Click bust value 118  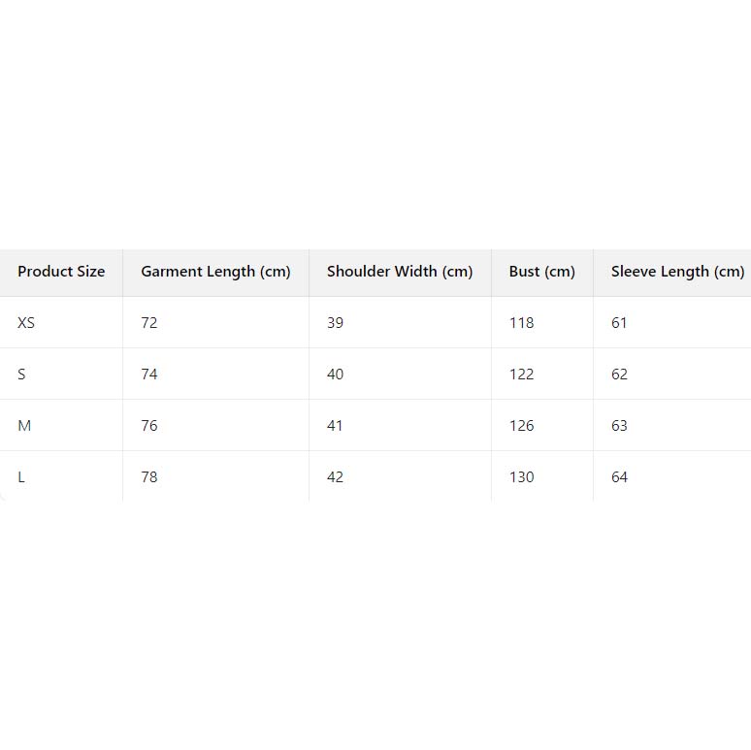coord(522,323)
